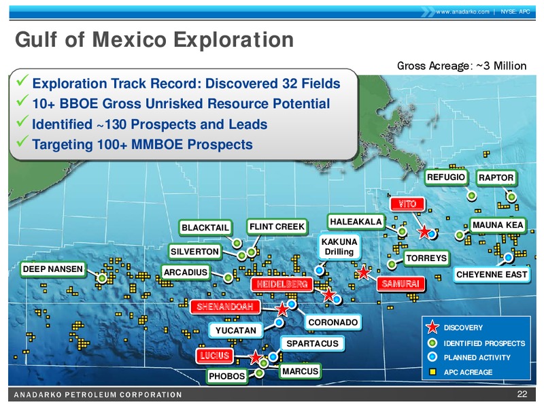Screen dimensions: 544x408
Task: Click the Phobos green prospect marker
Action: [x=259, y=373]
